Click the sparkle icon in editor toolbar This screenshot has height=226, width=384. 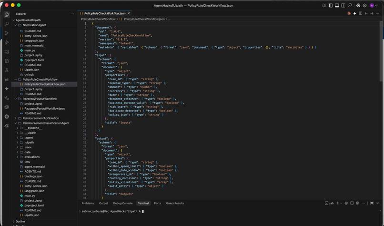click(x=354, y=13)
